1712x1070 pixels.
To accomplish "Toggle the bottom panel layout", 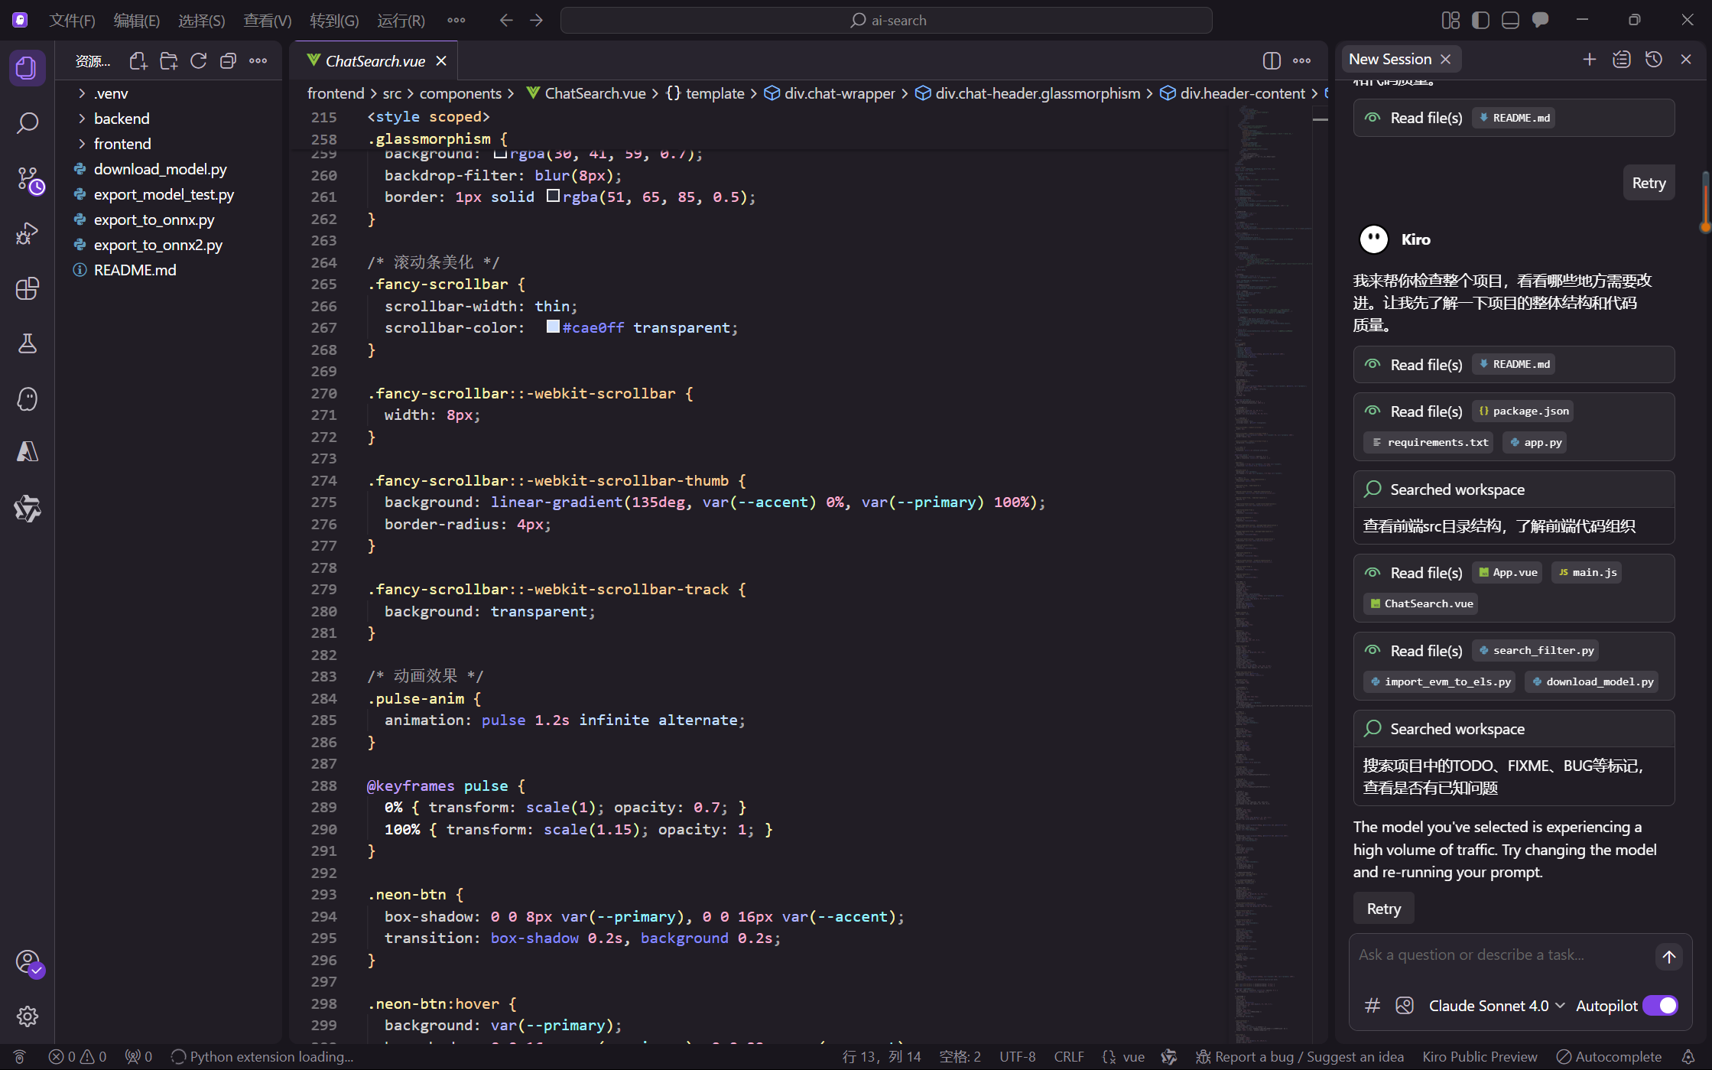I will point(1510,21).
